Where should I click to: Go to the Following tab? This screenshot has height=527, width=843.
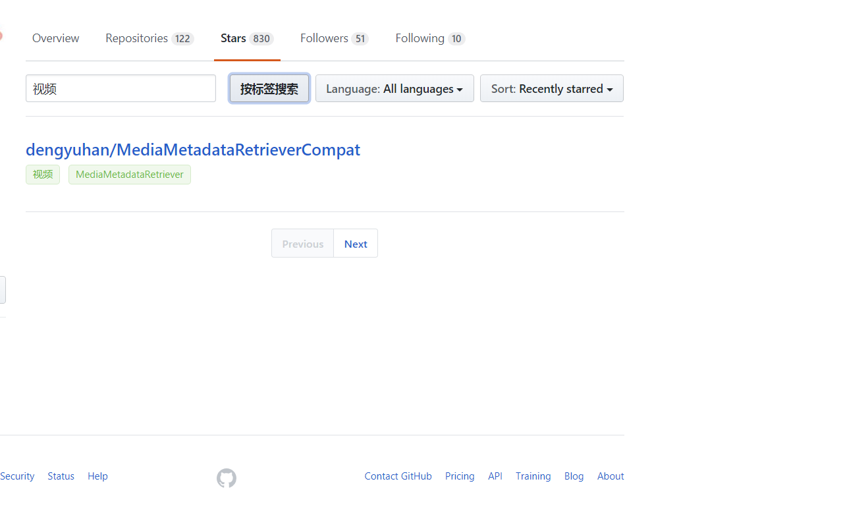(430, 38)
